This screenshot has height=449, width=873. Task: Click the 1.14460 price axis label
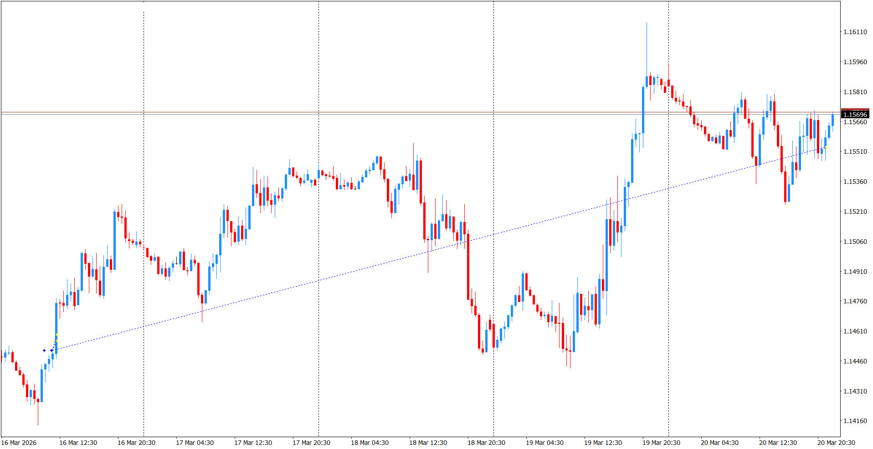(x=855, y=361)
